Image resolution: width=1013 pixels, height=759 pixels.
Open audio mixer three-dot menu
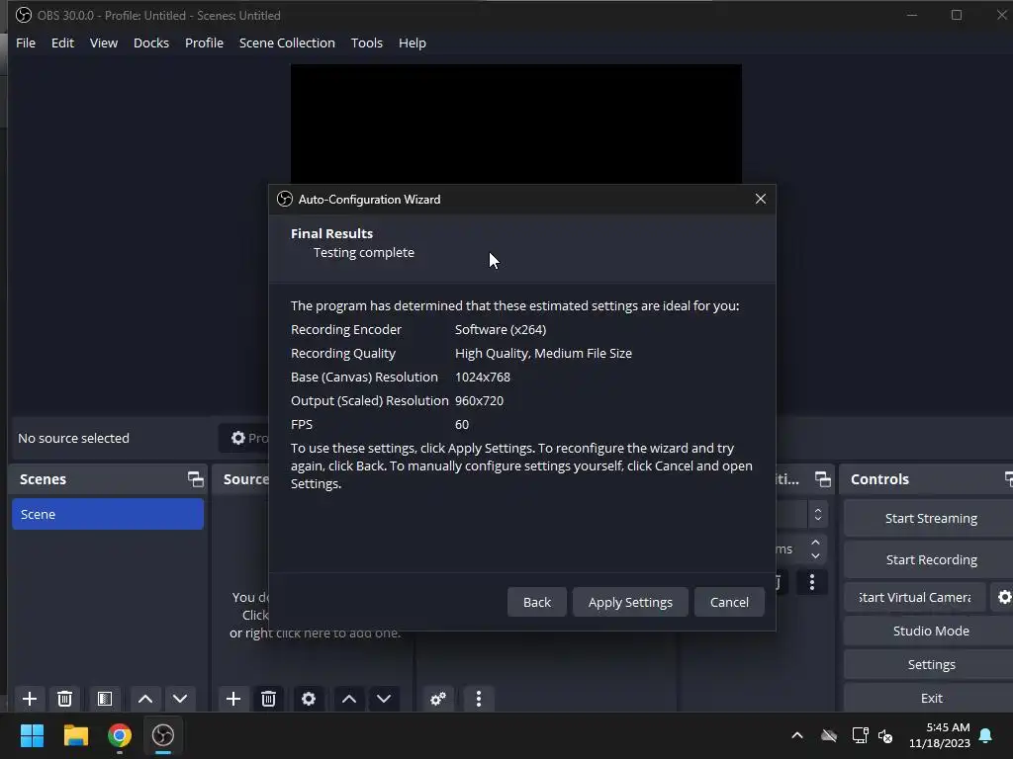[479, 699]
